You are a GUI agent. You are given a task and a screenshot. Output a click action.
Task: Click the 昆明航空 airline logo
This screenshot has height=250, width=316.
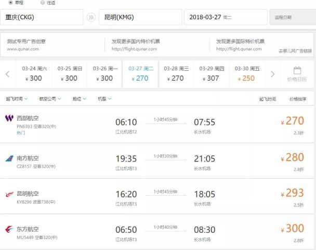tap(9, 194)
